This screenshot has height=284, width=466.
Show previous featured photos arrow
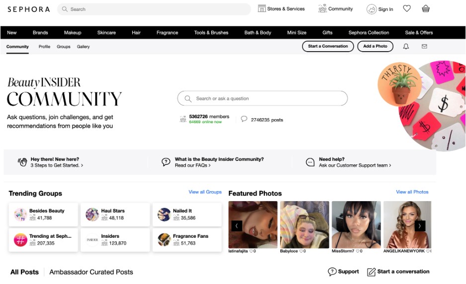(237, 226)
